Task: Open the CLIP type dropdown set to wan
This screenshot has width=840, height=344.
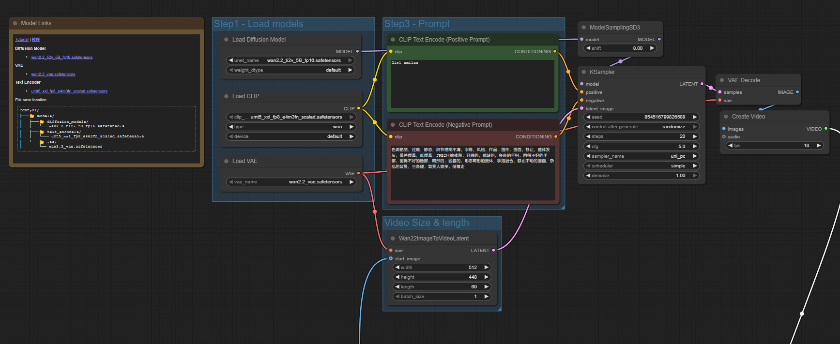Action: coord(291,127)
